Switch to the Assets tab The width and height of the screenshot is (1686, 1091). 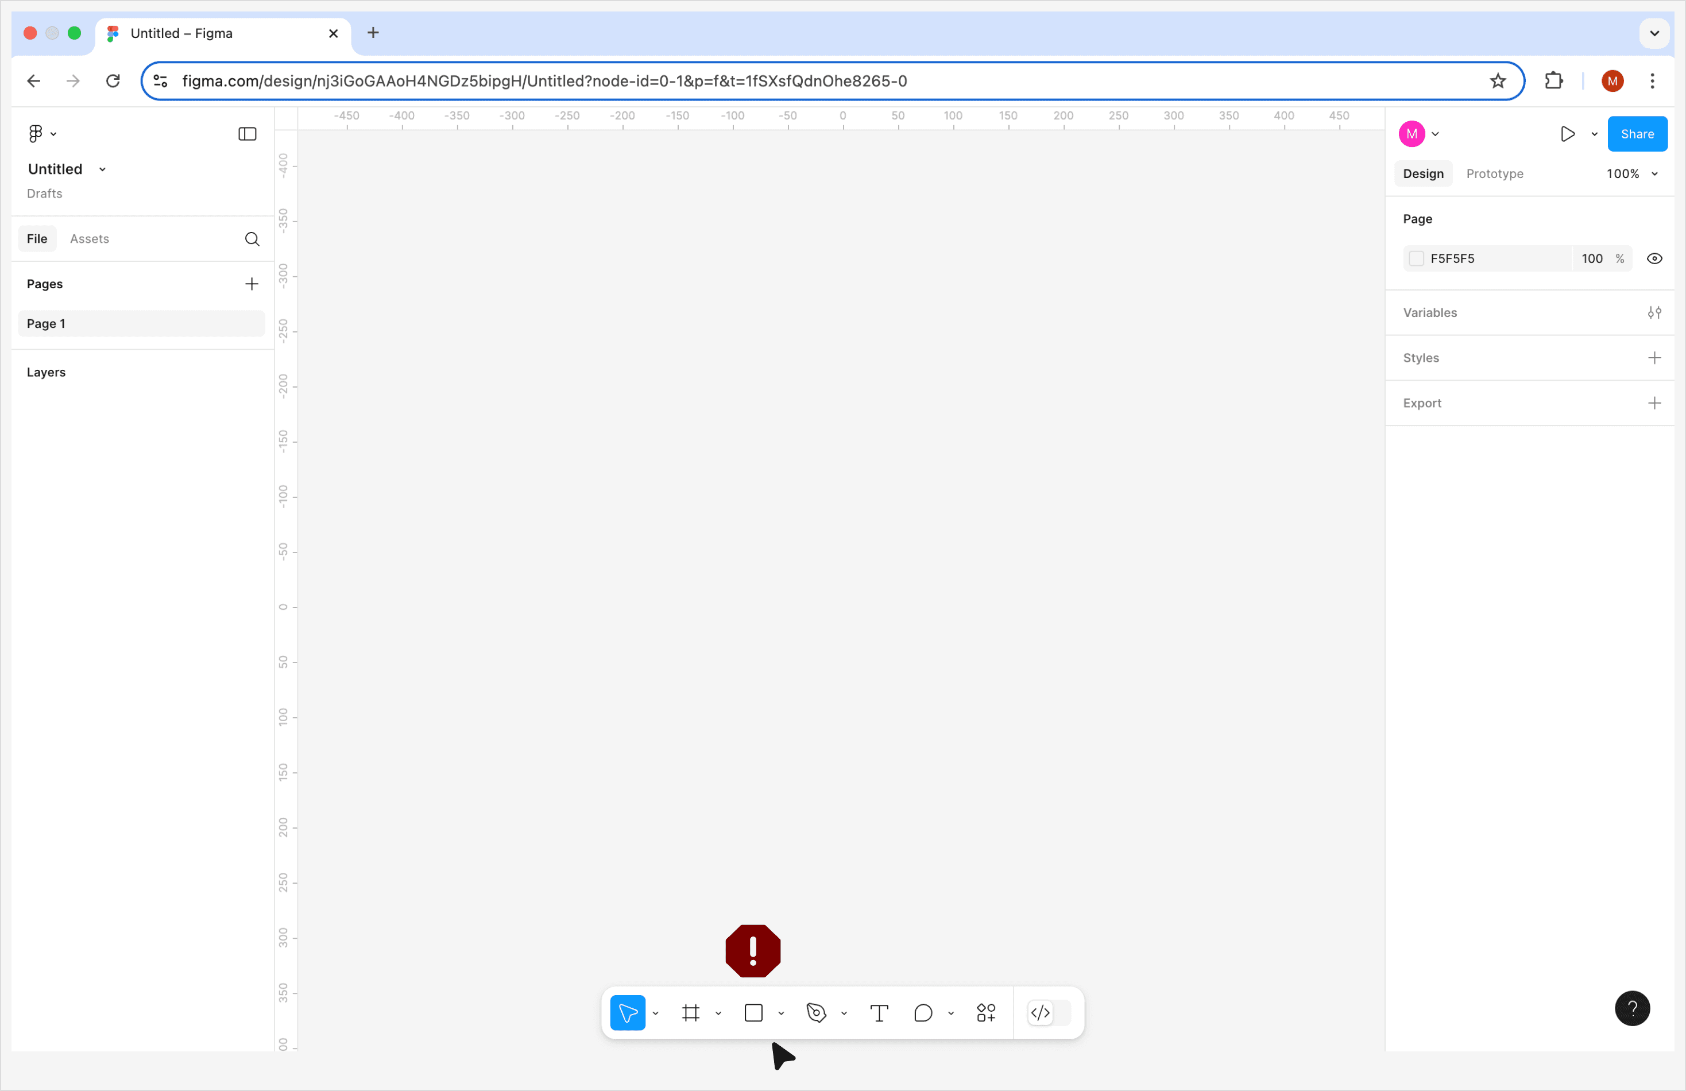coord(89,239)
